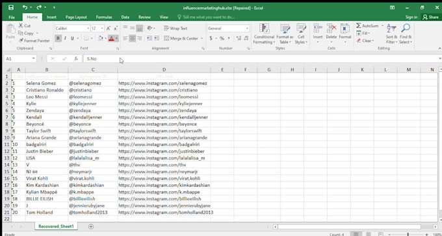
Task: Click the Sign in link
Action: click(x=411, y=17)
